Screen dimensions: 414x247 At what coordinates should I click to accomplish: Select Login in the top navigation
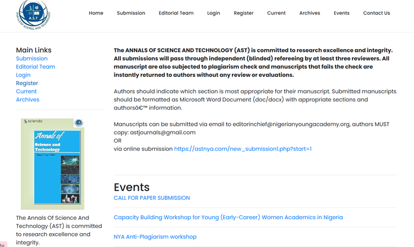[213, 13]
